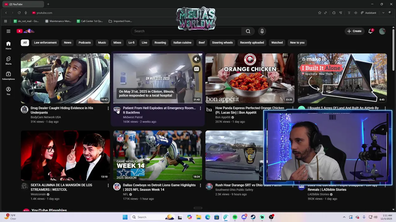Open the do_not_mail bookmark
Viewport: 396px width, 222px height.
(x=26, y=21)
